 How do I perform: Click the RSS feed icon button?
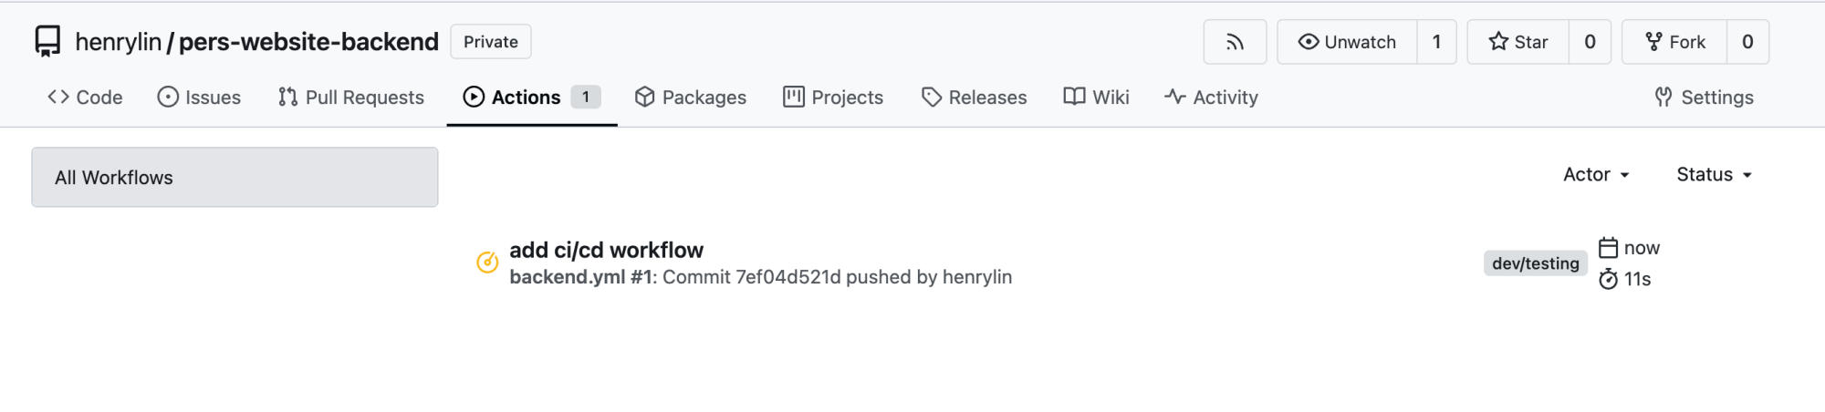1235,42
